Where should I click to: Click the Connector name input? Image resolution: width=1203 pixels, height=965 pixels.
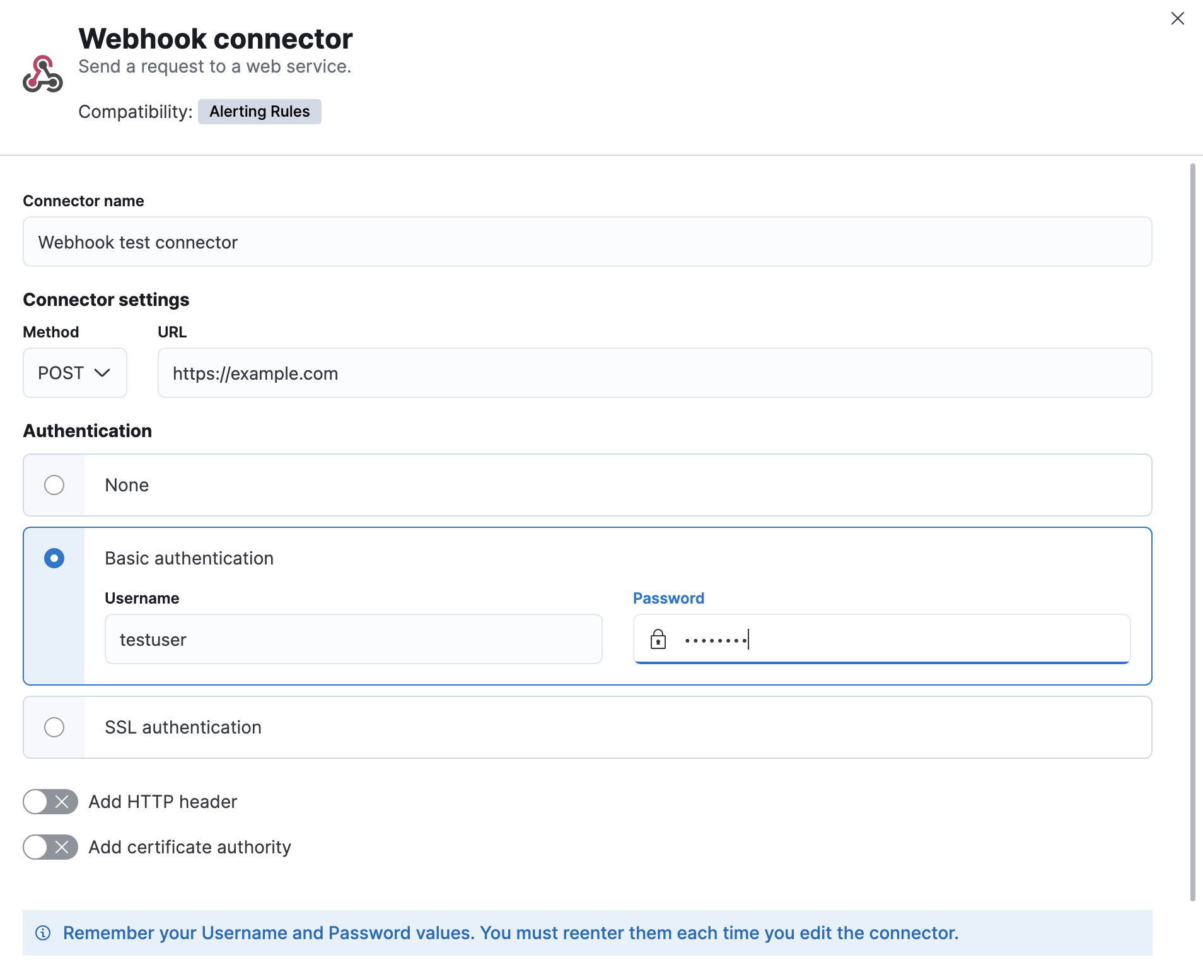point(586,242)
